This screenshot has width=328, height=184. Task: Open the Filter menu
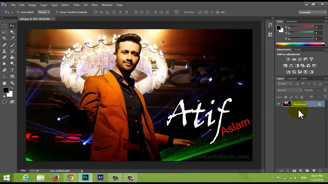point(76,5)
